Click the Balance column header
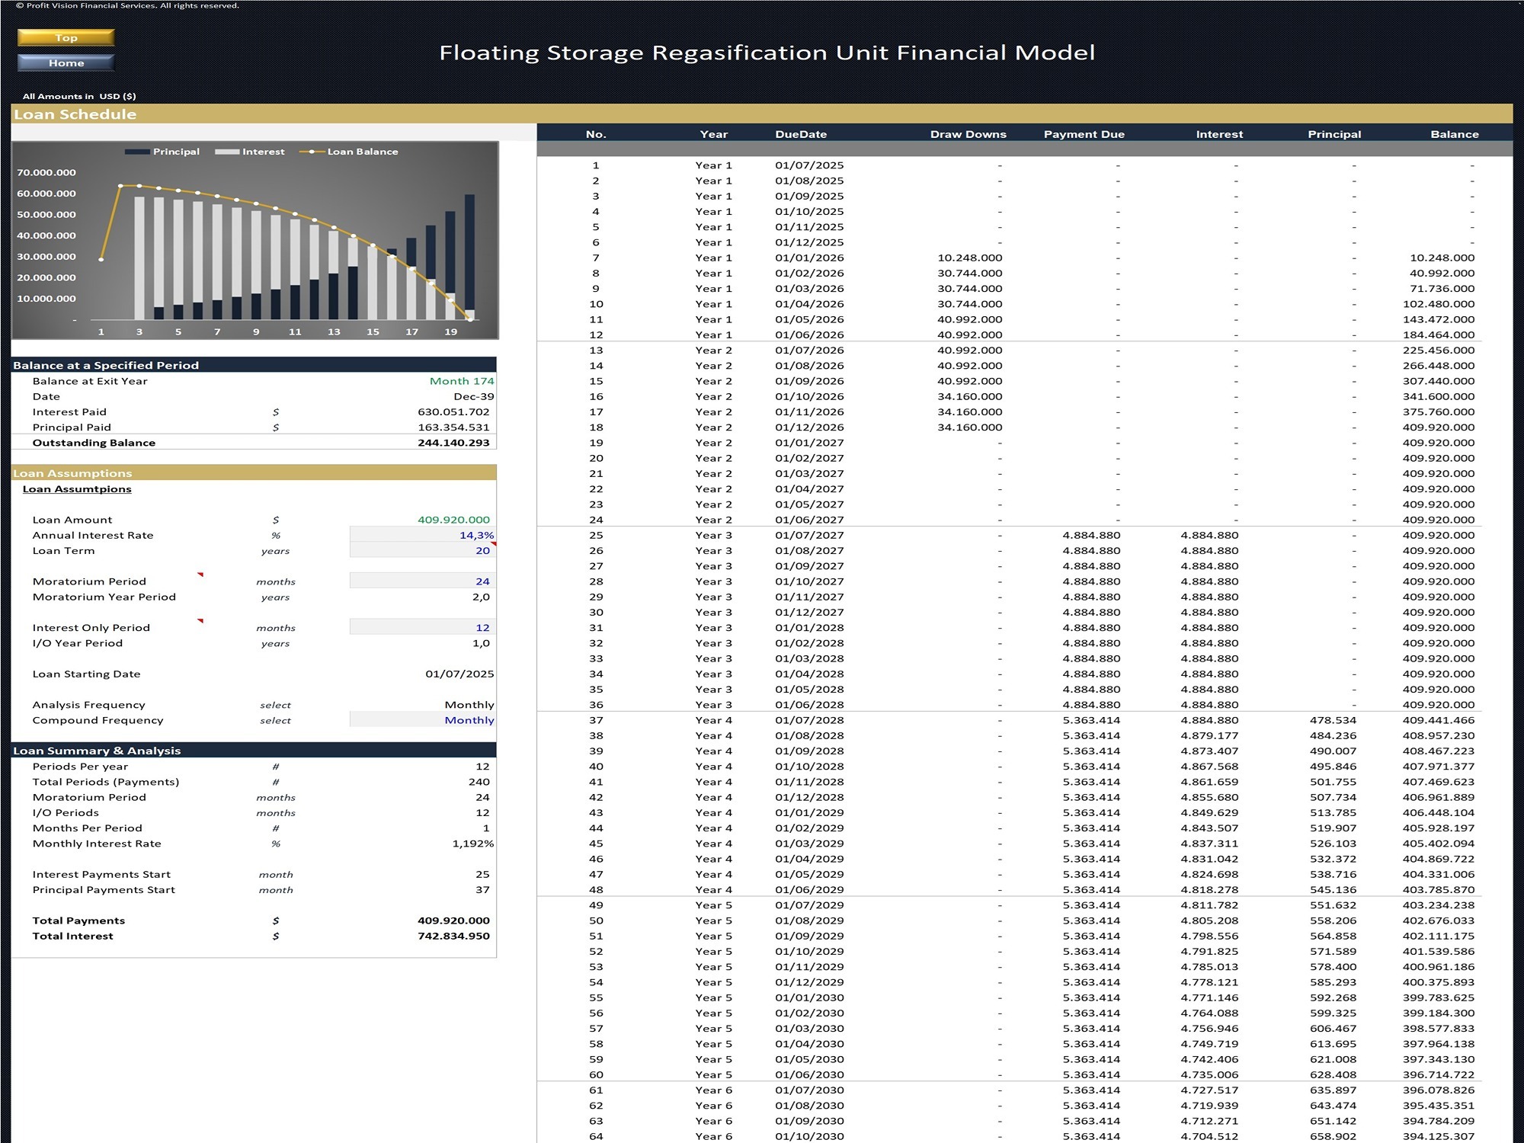Screen dimensions: 1524x1143 coord(1454,134)
